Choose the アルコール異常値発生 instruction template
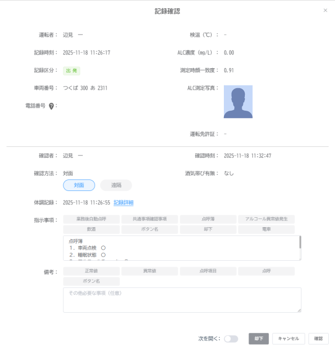The image size is (335, 351). point(266,219)
